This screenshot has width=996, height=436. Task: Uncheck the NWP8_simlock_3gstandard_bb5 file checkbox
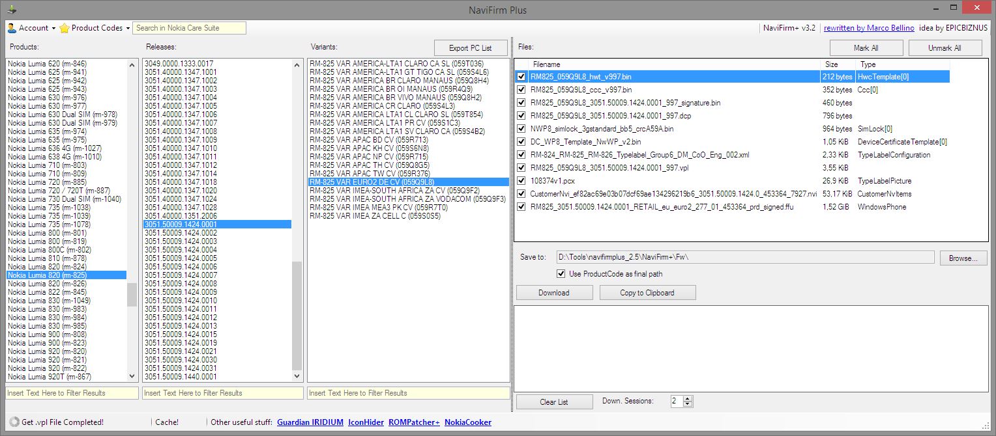pyautogui.click(x=521, y=129)
